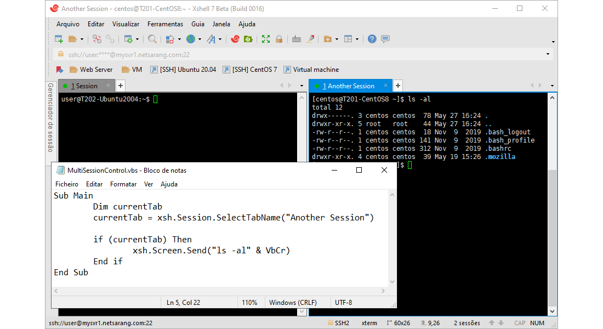Click the right terminal vertical scrollbar thumb
The width and height of the screenshot is (603, 329).
552,237
